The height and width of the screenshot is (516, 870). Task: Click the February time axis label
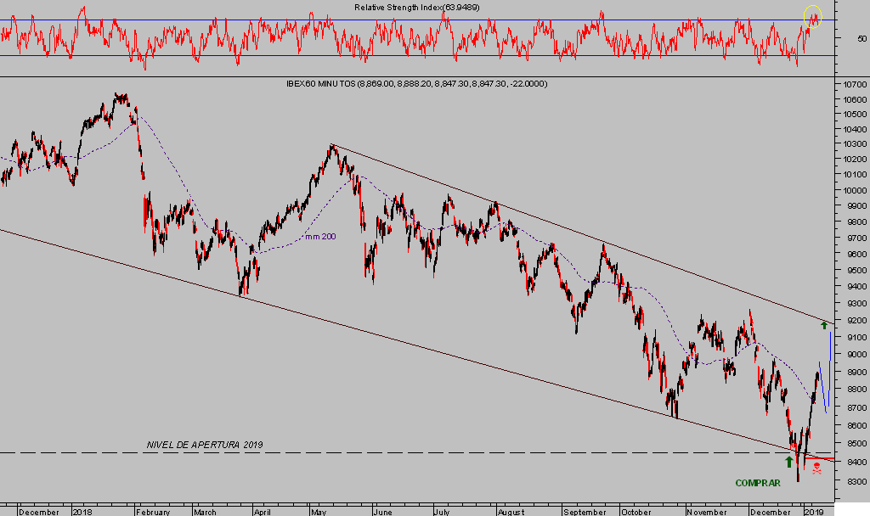click(153, 512)
